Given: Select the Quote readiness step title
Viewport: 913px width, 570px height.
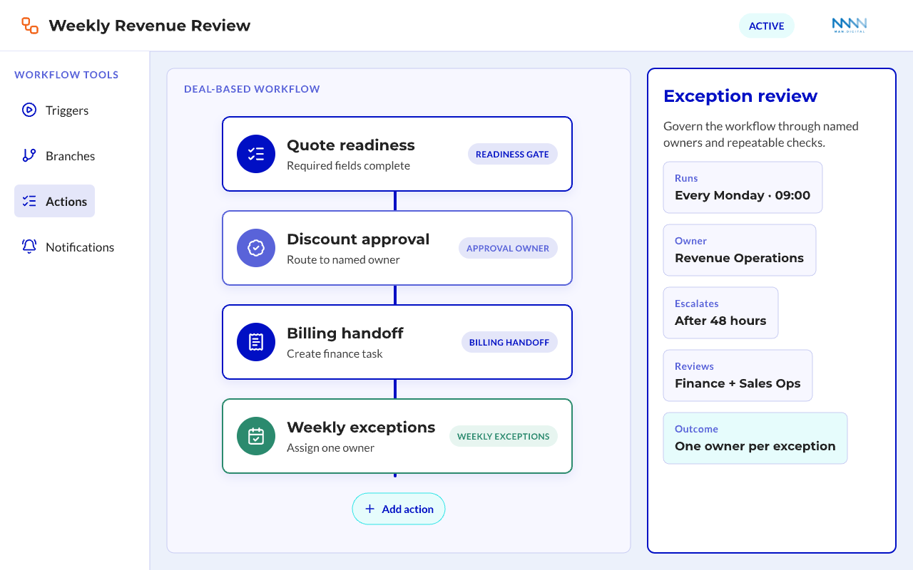Looking at the screenshot, I should [x=351, y=145].
